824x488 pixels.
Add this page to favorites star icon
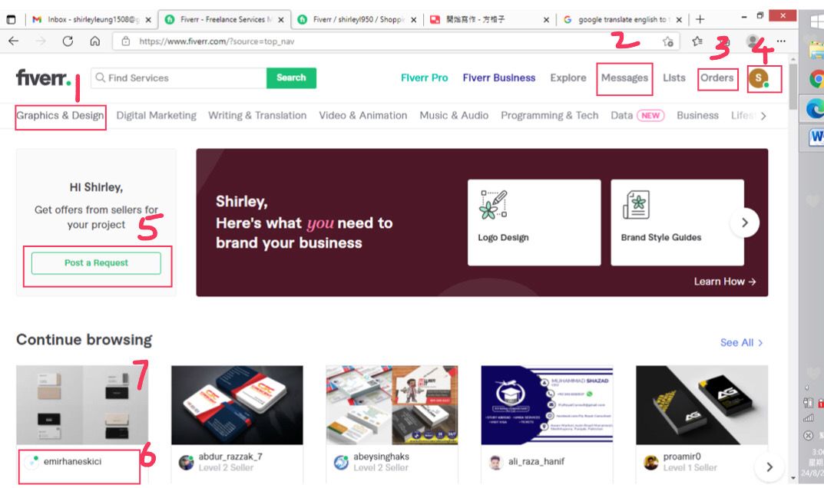tap(668, 41)
